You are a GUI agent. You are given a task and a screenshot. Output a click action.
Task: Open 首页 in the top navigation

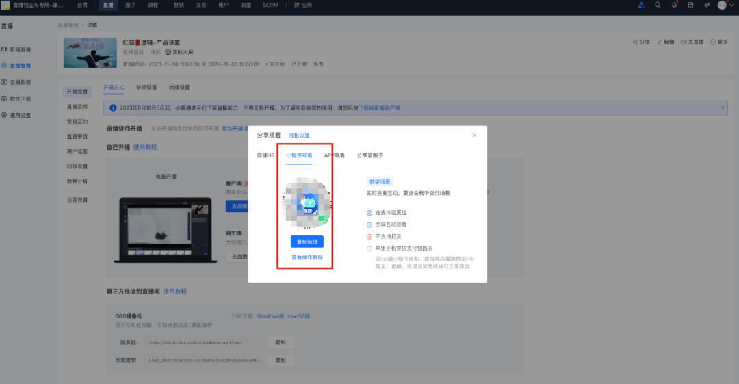click(x=83, y=5)
